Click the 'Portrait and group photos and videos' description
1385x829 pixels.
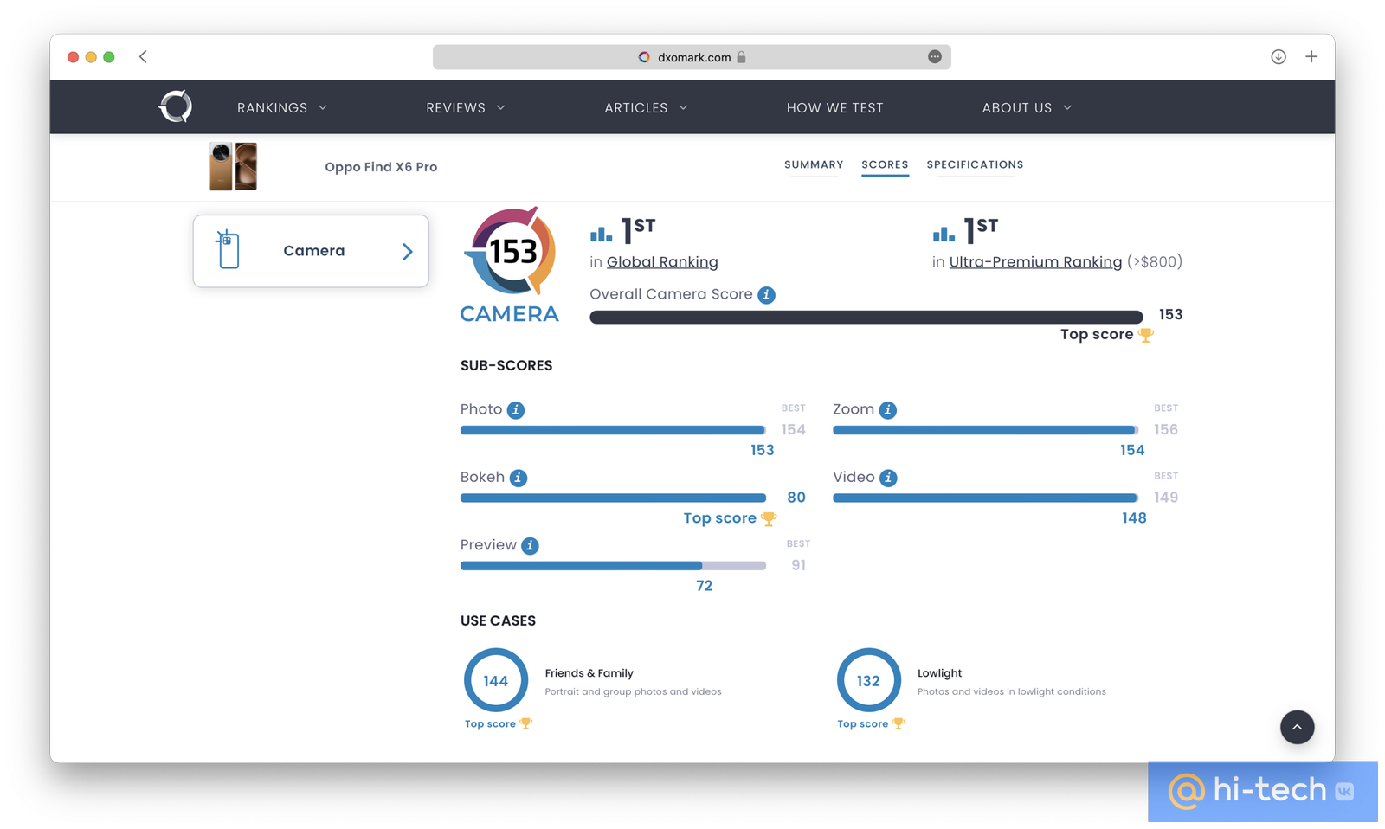point(633,692)
